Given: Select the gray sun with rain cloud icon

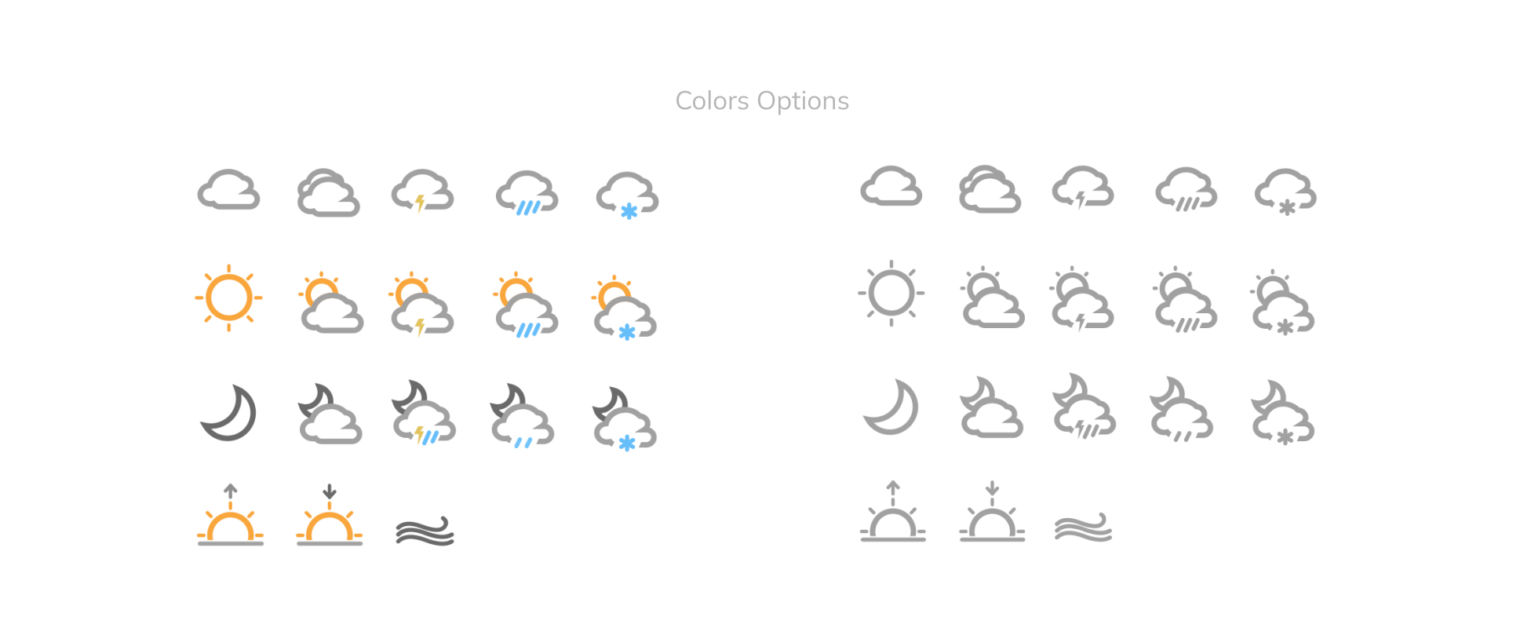Looking at the screenshot, I should 1184,300.
